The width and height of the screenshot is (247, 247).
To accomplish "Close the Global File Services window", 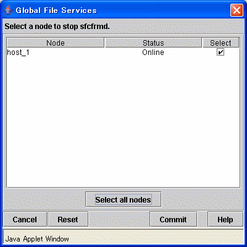I will tap(237, 10).
